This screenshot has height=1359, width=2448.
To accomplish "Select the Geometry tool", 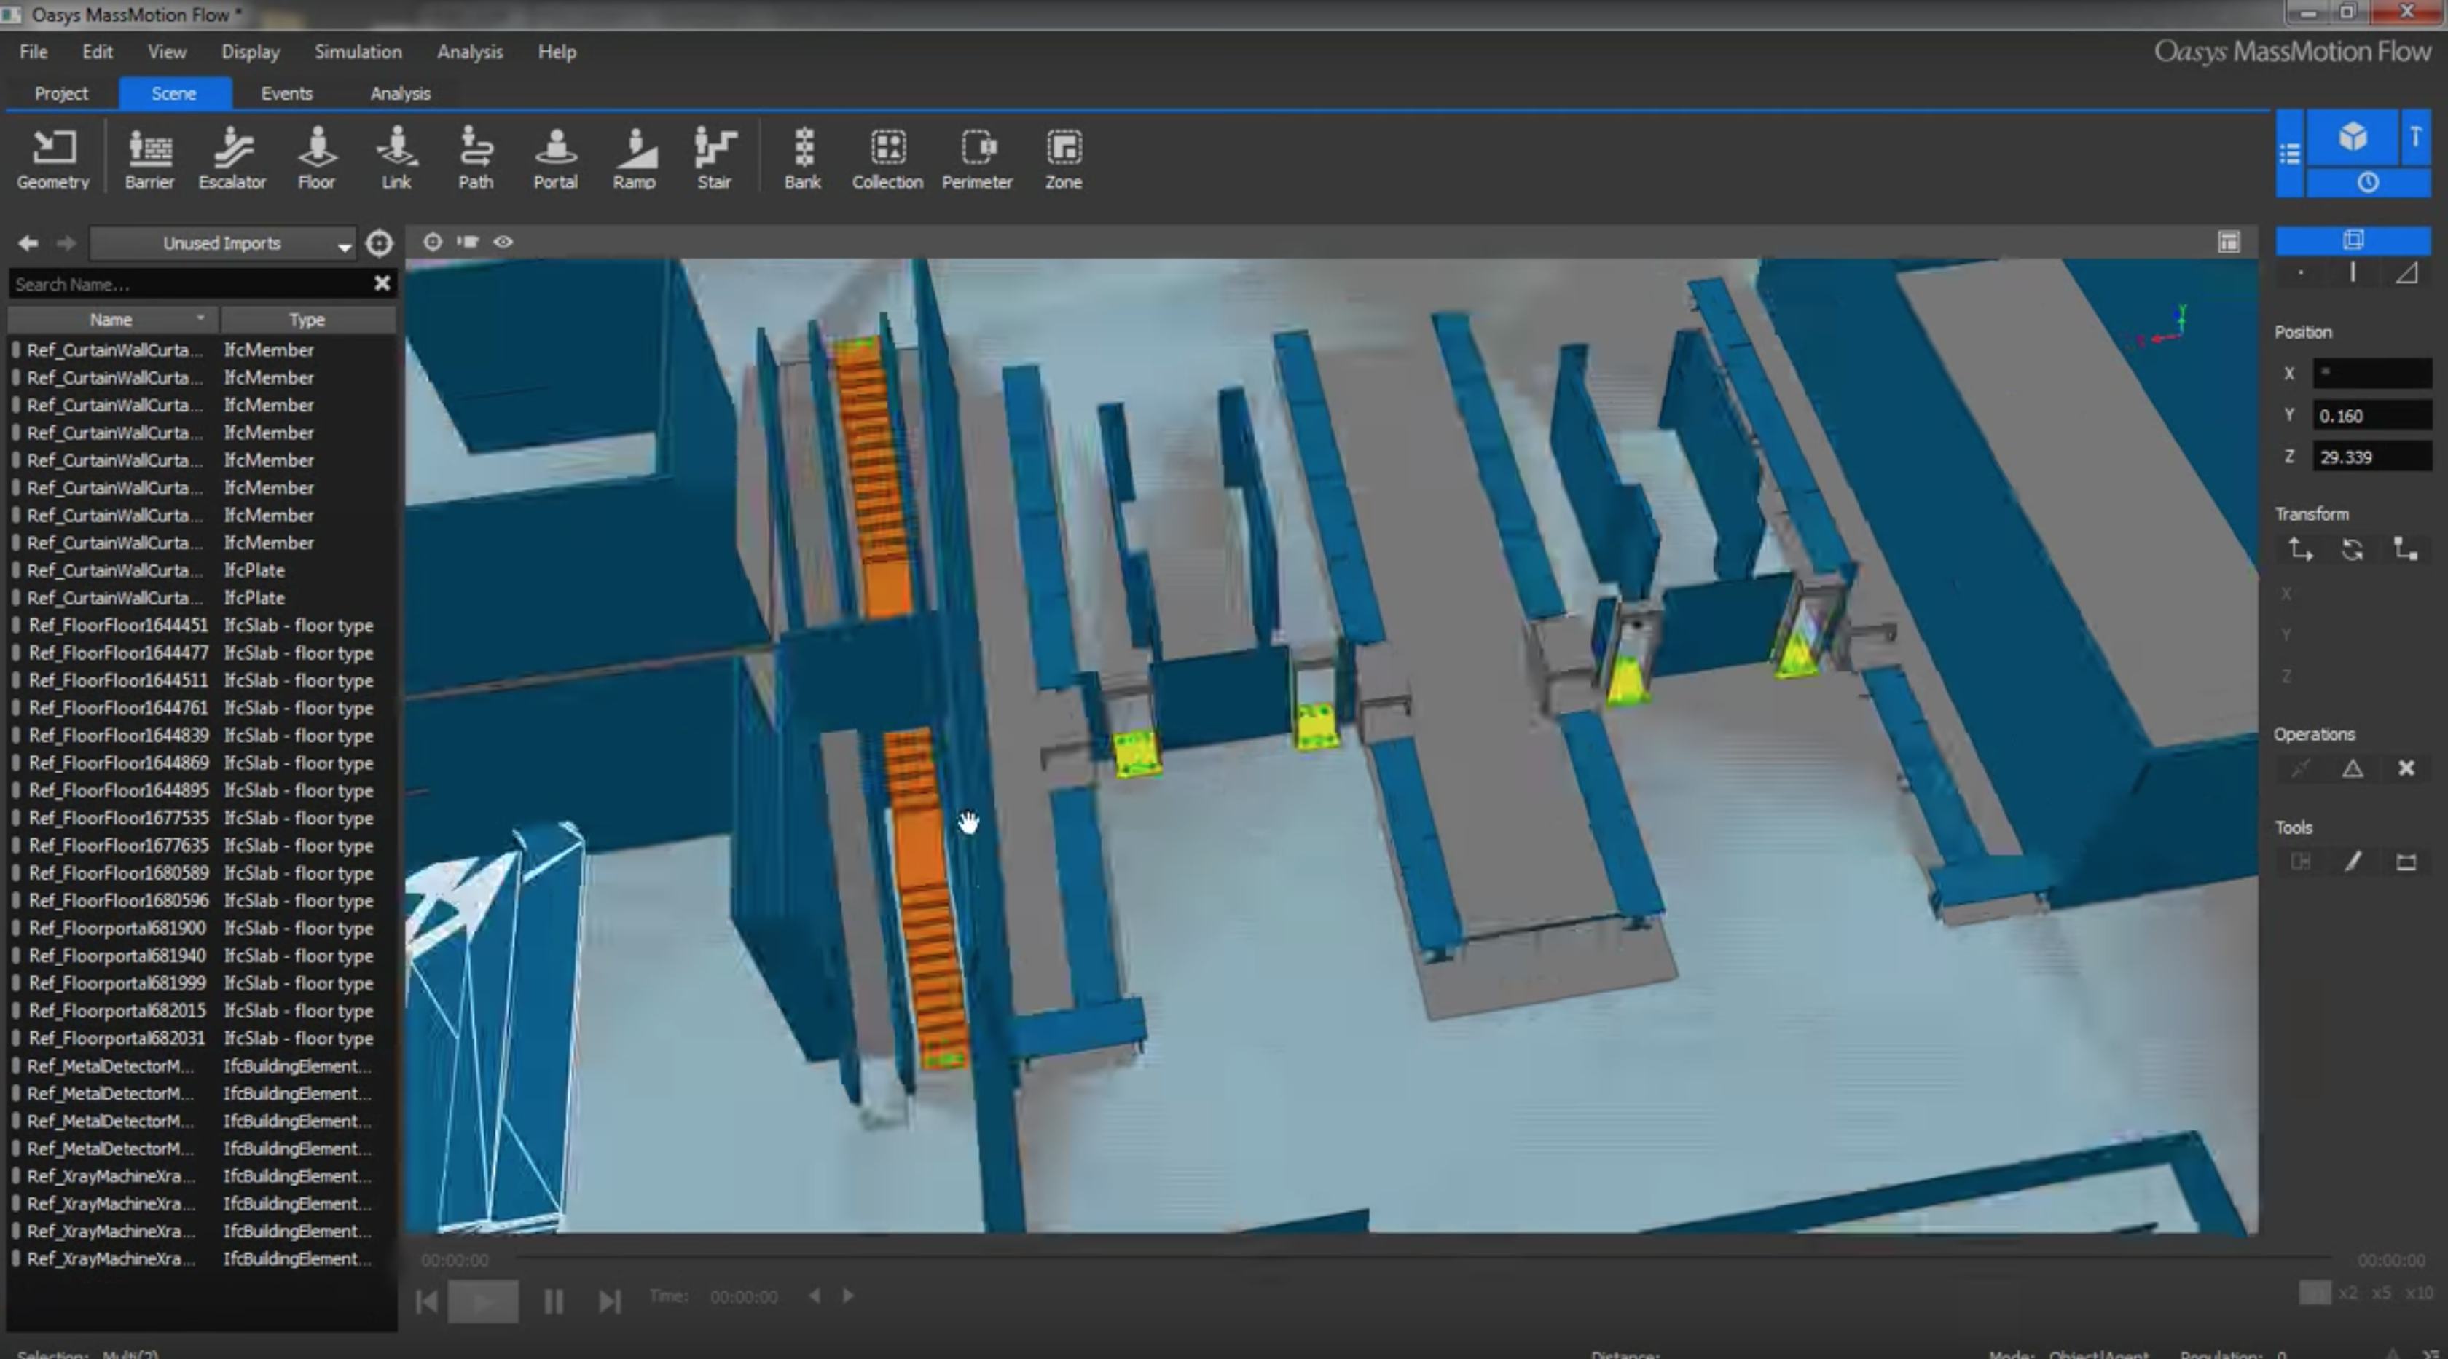I will 53,159.
